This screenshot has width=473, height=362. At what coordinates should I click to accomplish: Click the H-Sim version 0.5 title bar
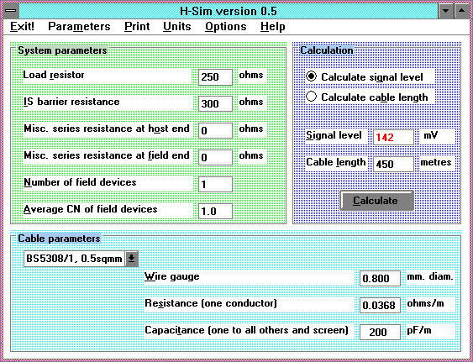tap(229, 11)
